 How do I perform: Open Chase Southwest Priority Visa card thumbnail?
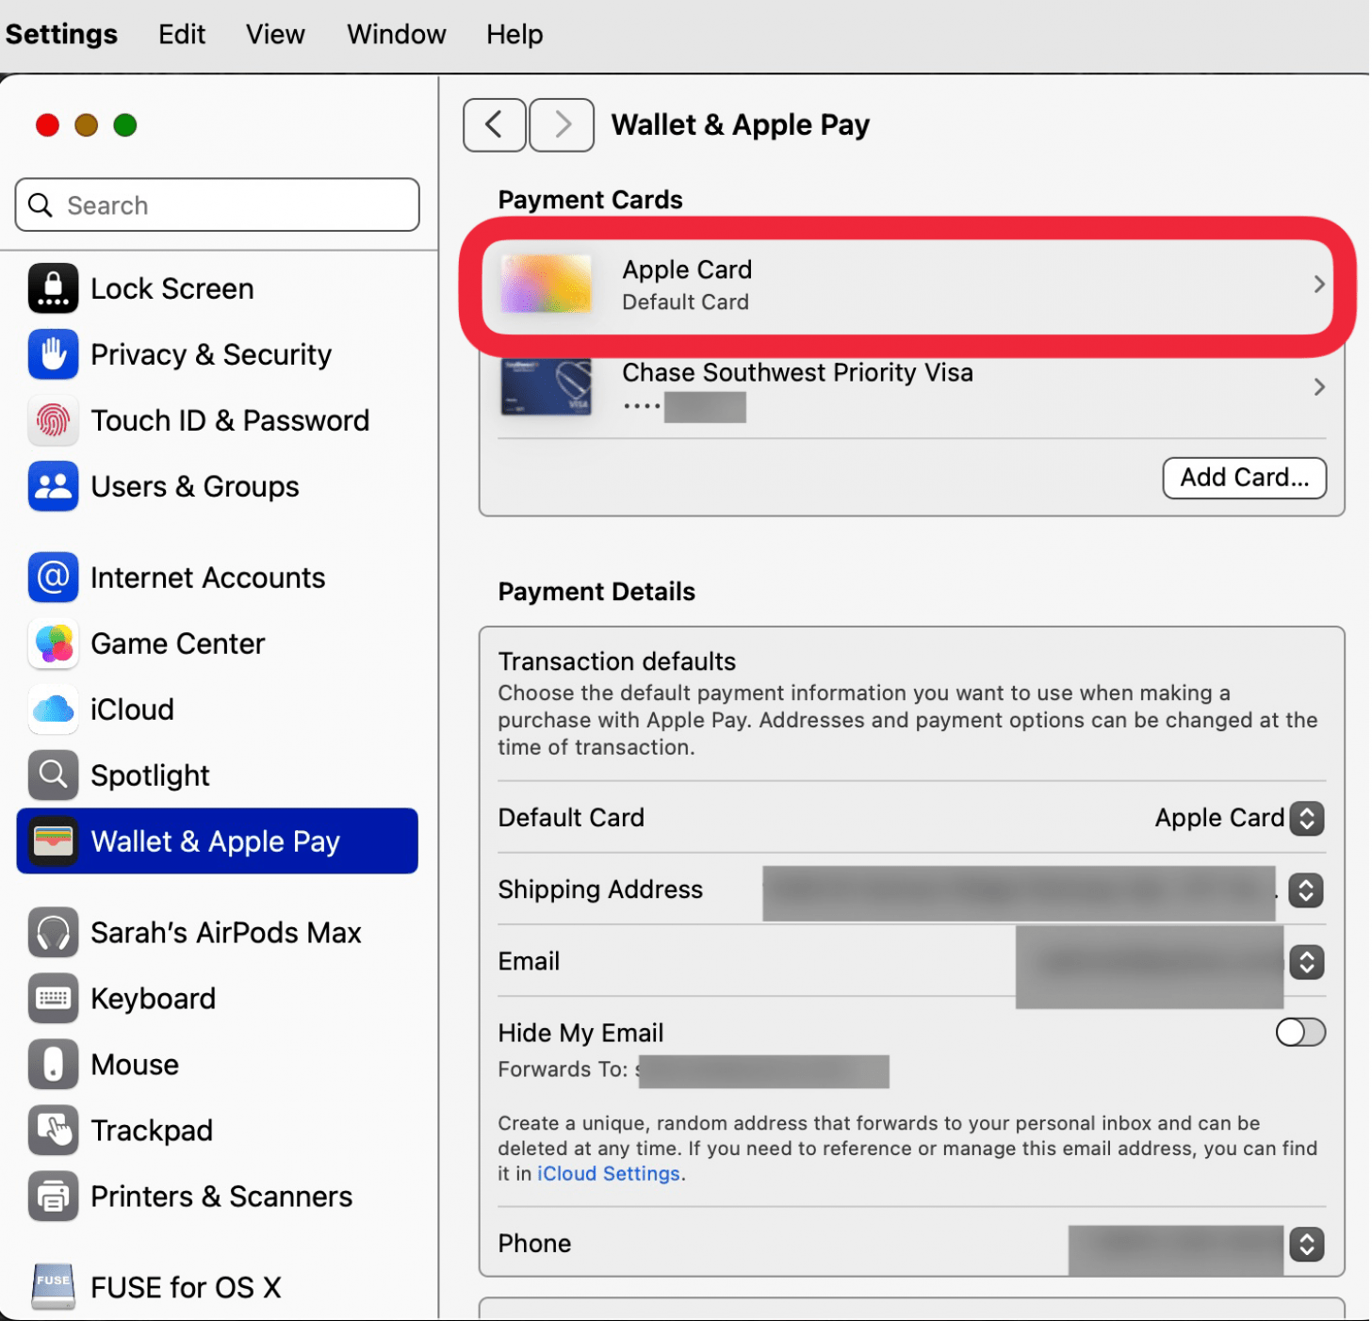pos(546,387)
